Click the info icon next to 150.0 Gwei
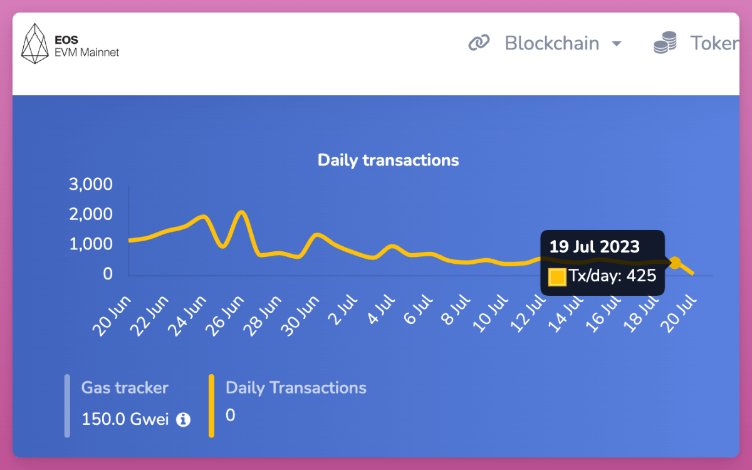 (183, 420)
